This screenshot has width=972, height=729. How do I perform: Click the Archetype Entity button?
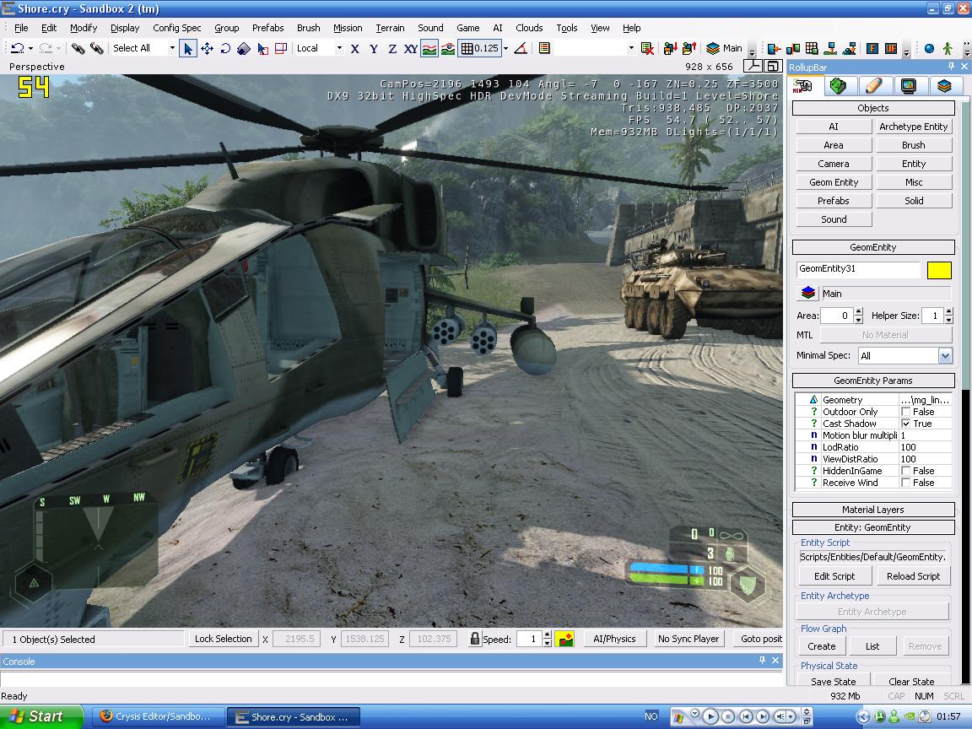(x=914, y=127)
